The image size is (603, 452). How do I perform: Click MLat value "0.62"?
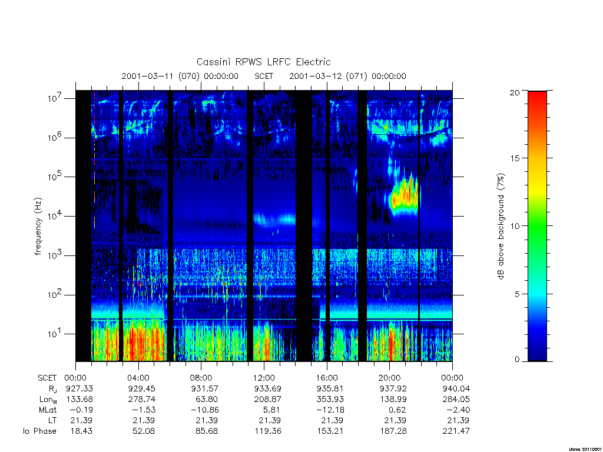[x=397, y=410]
